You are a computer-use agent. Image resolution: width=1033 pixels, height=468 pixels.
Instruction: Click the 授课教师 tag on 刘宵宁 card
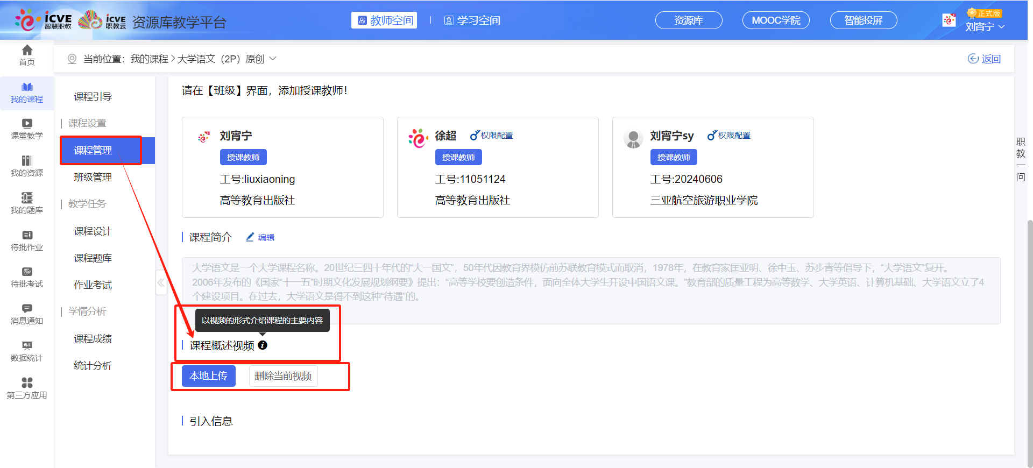[x=243, y=157]
